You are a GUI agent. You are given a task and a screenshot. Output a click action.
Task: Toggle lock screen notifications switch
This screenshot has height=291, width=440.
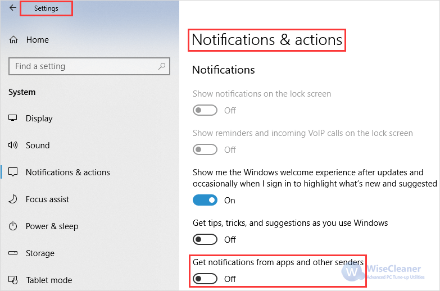pos(205,110)
